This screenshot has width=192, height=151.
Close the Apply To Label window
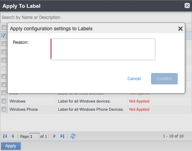coord(187,6)
